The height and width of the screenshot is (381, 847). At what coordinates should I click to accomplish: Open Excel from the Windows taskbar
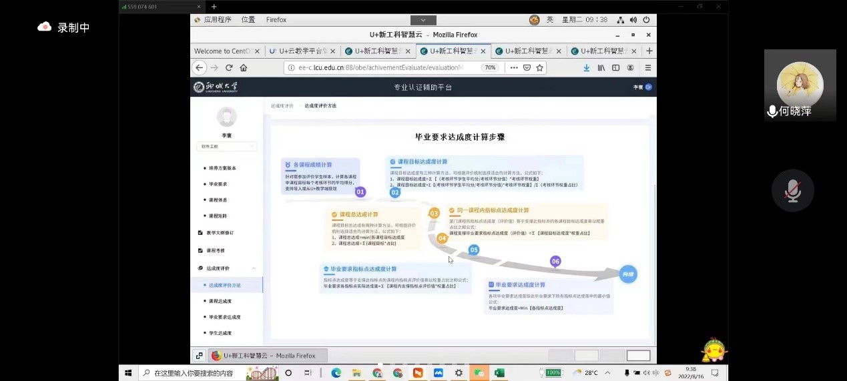click(499, 373)
